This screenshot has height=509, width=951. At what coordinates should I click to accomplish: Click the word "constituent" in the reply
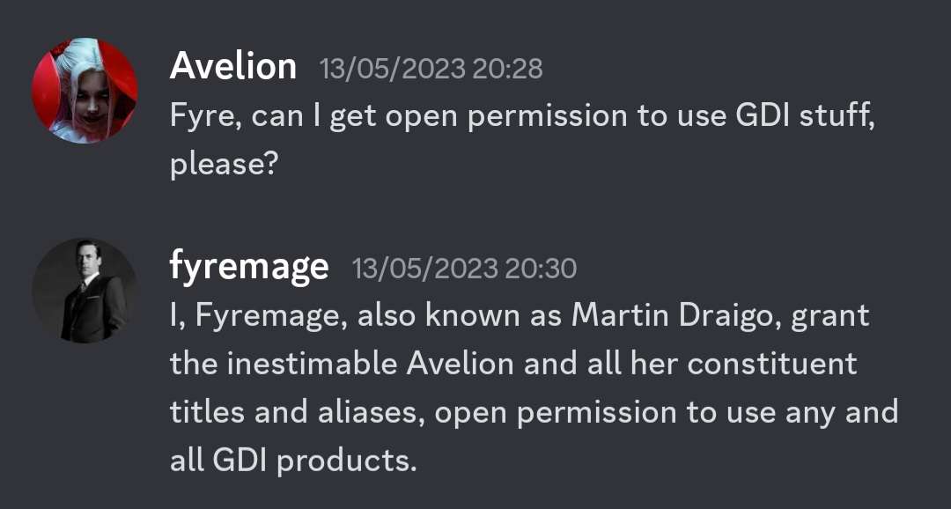(772, 364)
